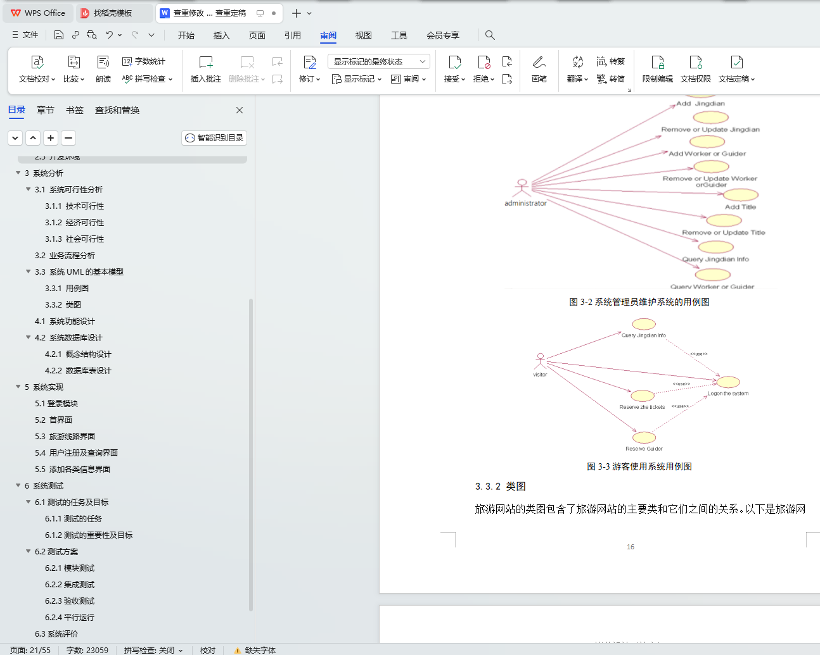
Task: Expand all outline levels with plus button
Action: click(51, 138)
